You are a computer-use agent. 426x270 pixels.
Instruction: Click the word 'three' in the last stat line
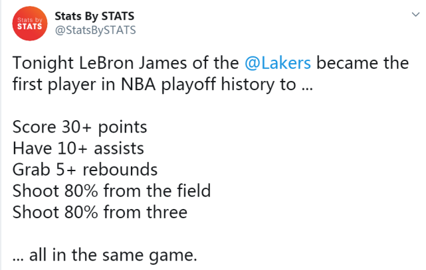coord(167,212)
